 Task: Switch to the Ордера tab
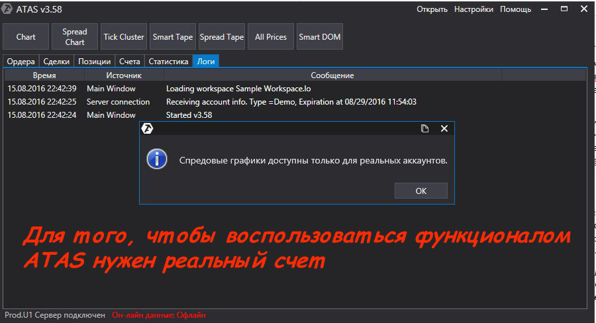[x=21, y=61]
